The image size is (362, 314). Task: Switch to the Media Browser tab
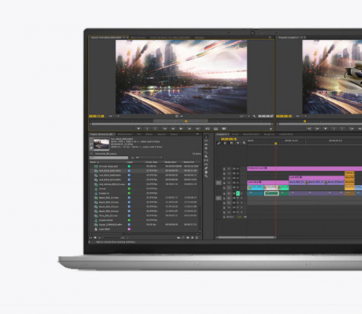[x=125, y=134]
